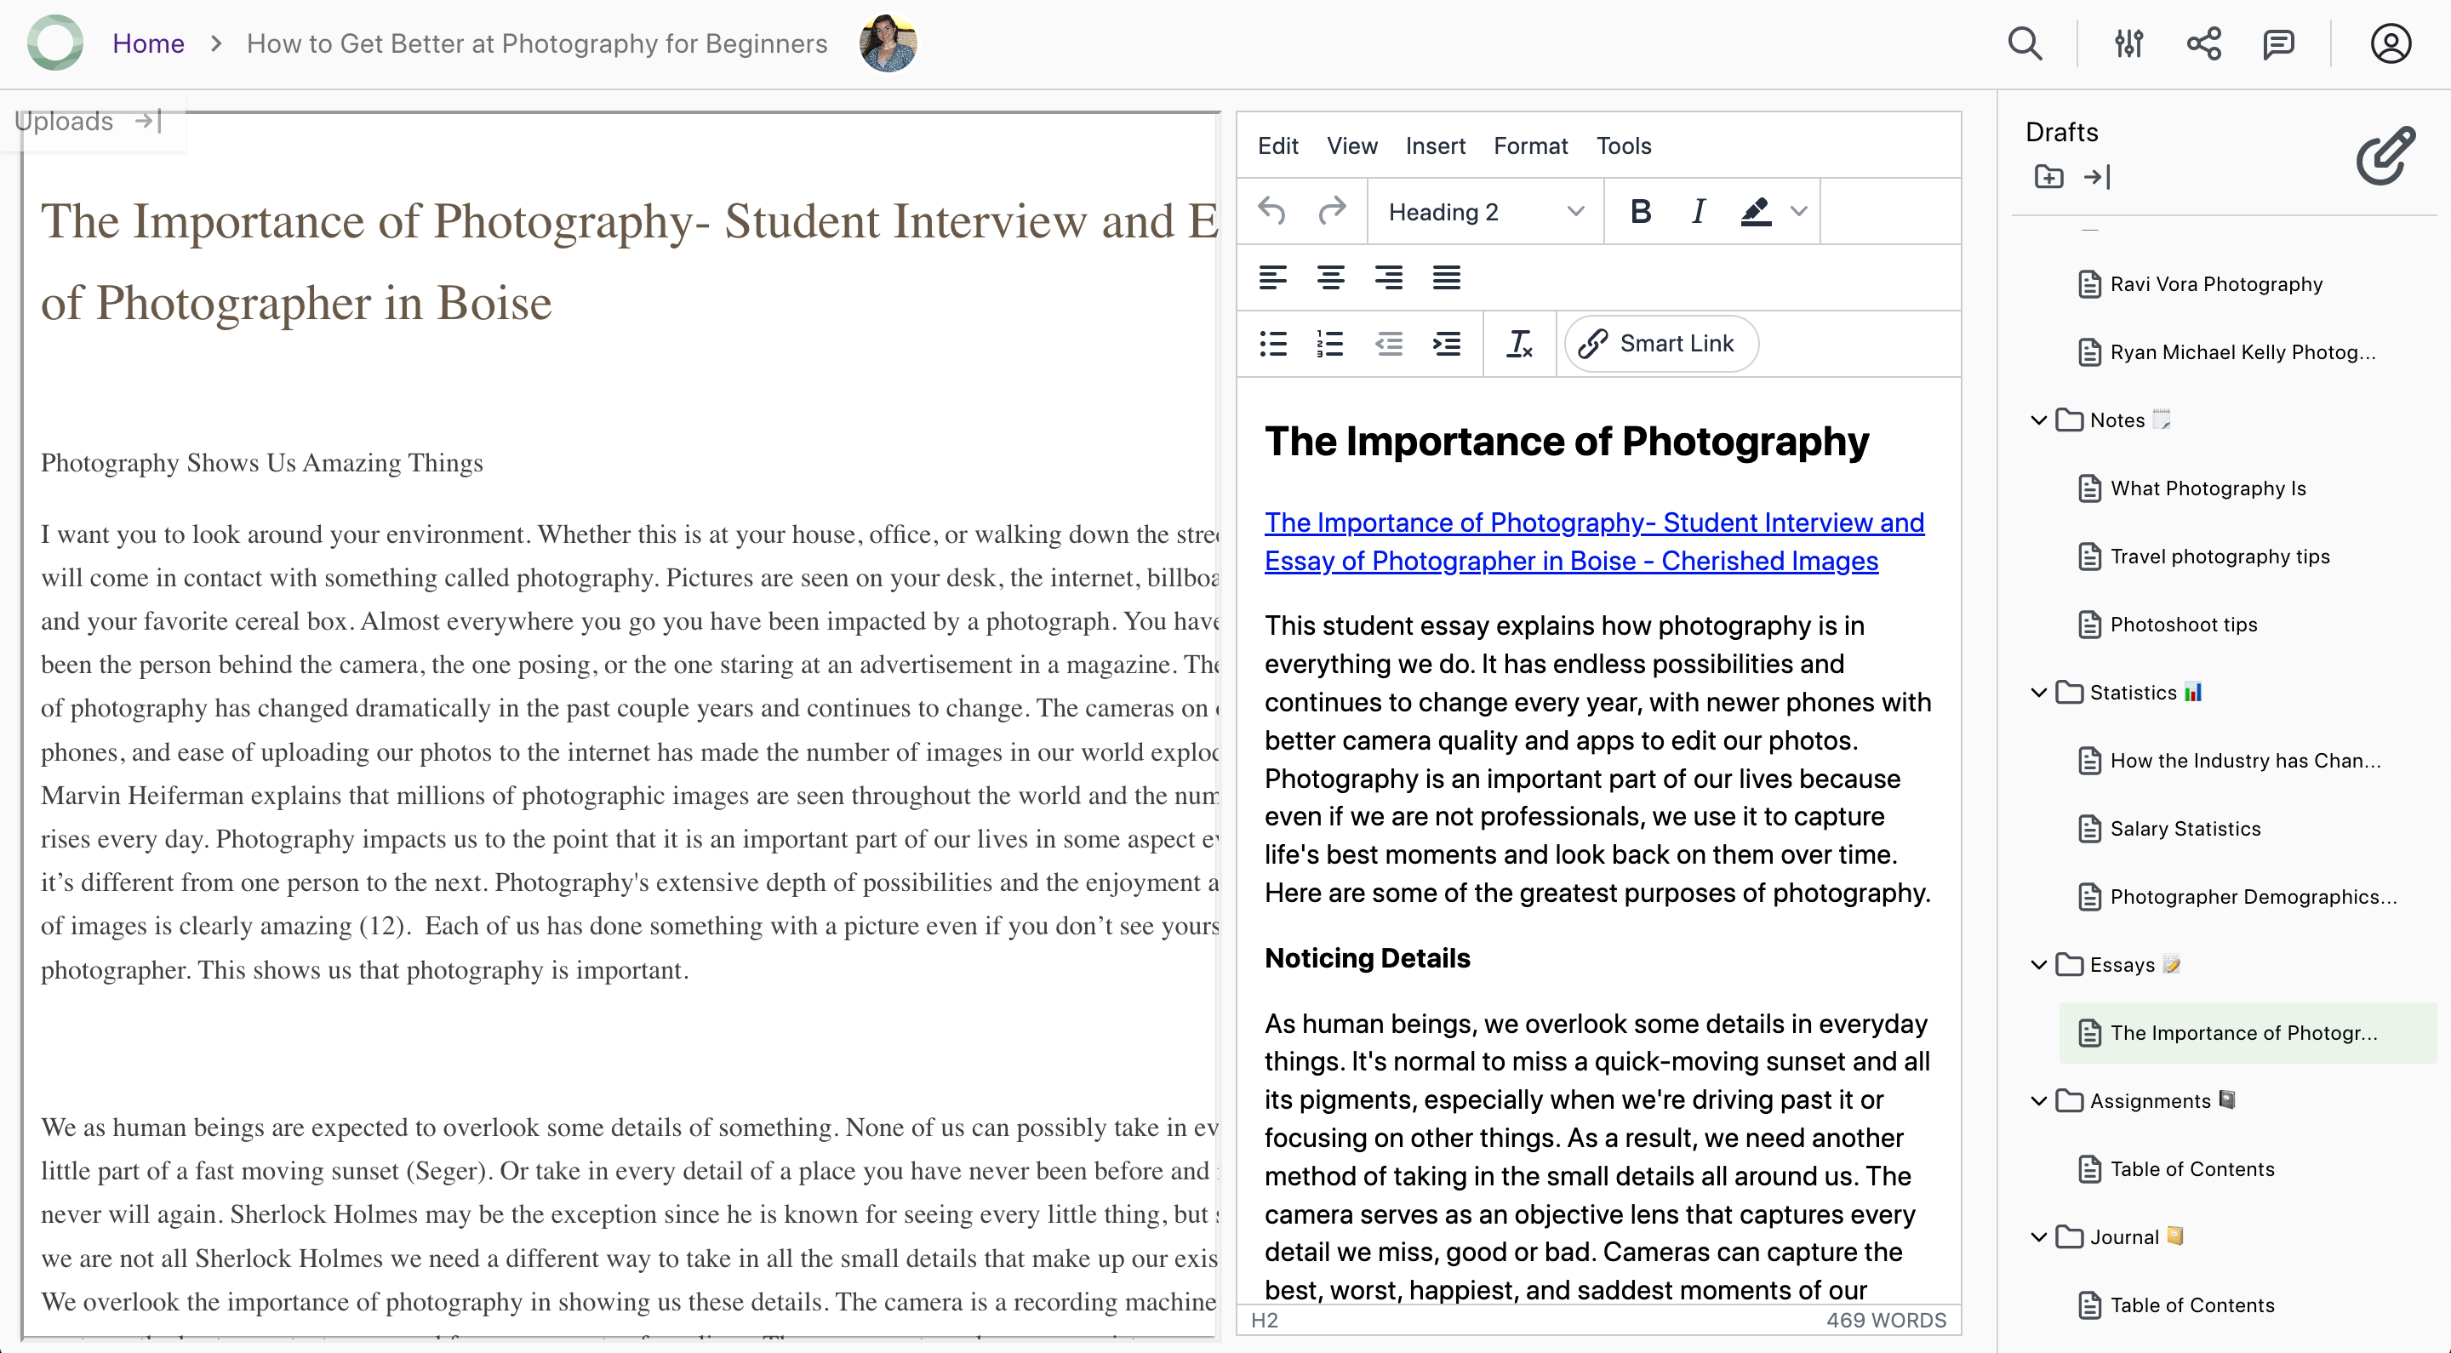Image resolution: width=2451 pixels, height=1353 pixels.
Task: Click the green circle app logo
Action: pos(55,43)
